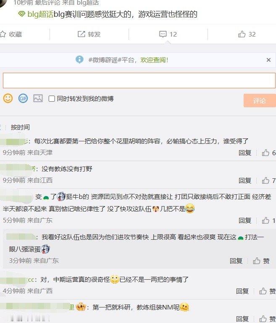
Task: Toggle 同时转发到我的微博 checkbox
Action: point(52,99)
